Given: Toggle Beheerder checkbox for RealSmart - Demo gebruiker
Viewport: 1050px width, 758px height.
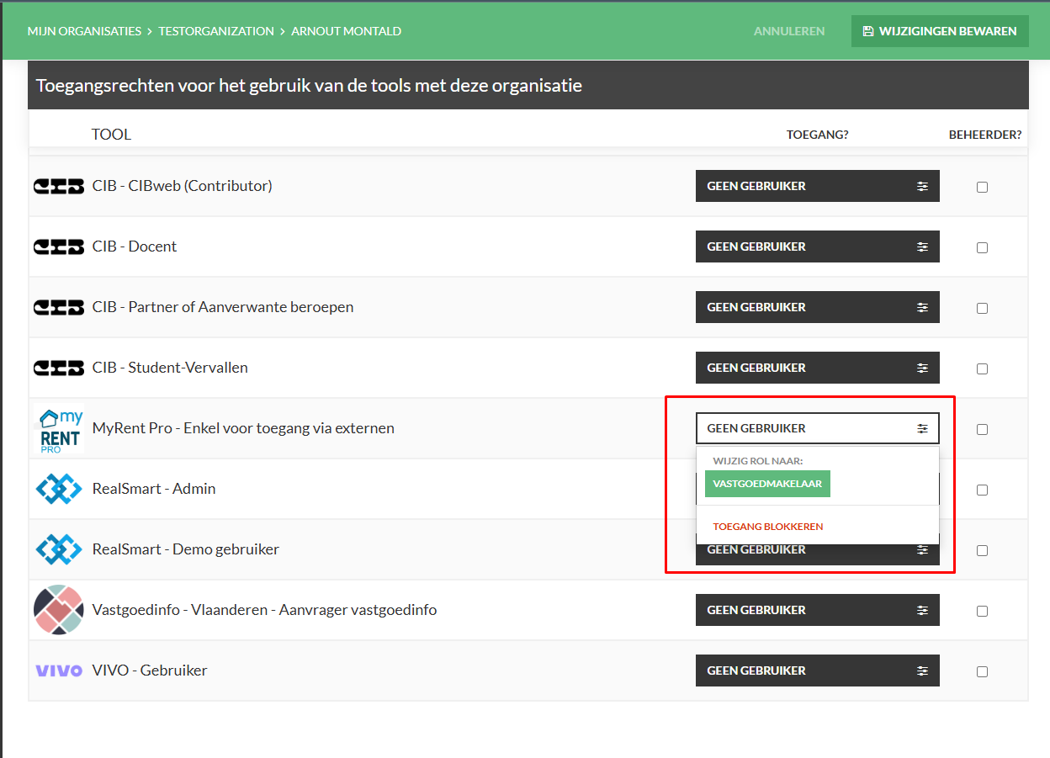Looking at the screenshot, I should click(982, 550).
